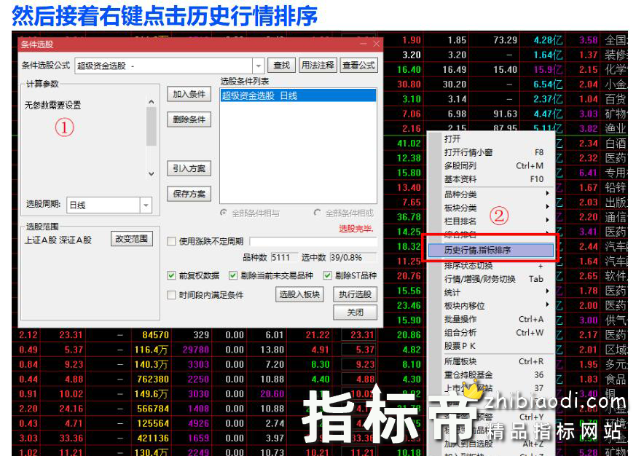Screen dimensions: 636x464
Task: Click 引入方案 button
Action: [189, 168]
